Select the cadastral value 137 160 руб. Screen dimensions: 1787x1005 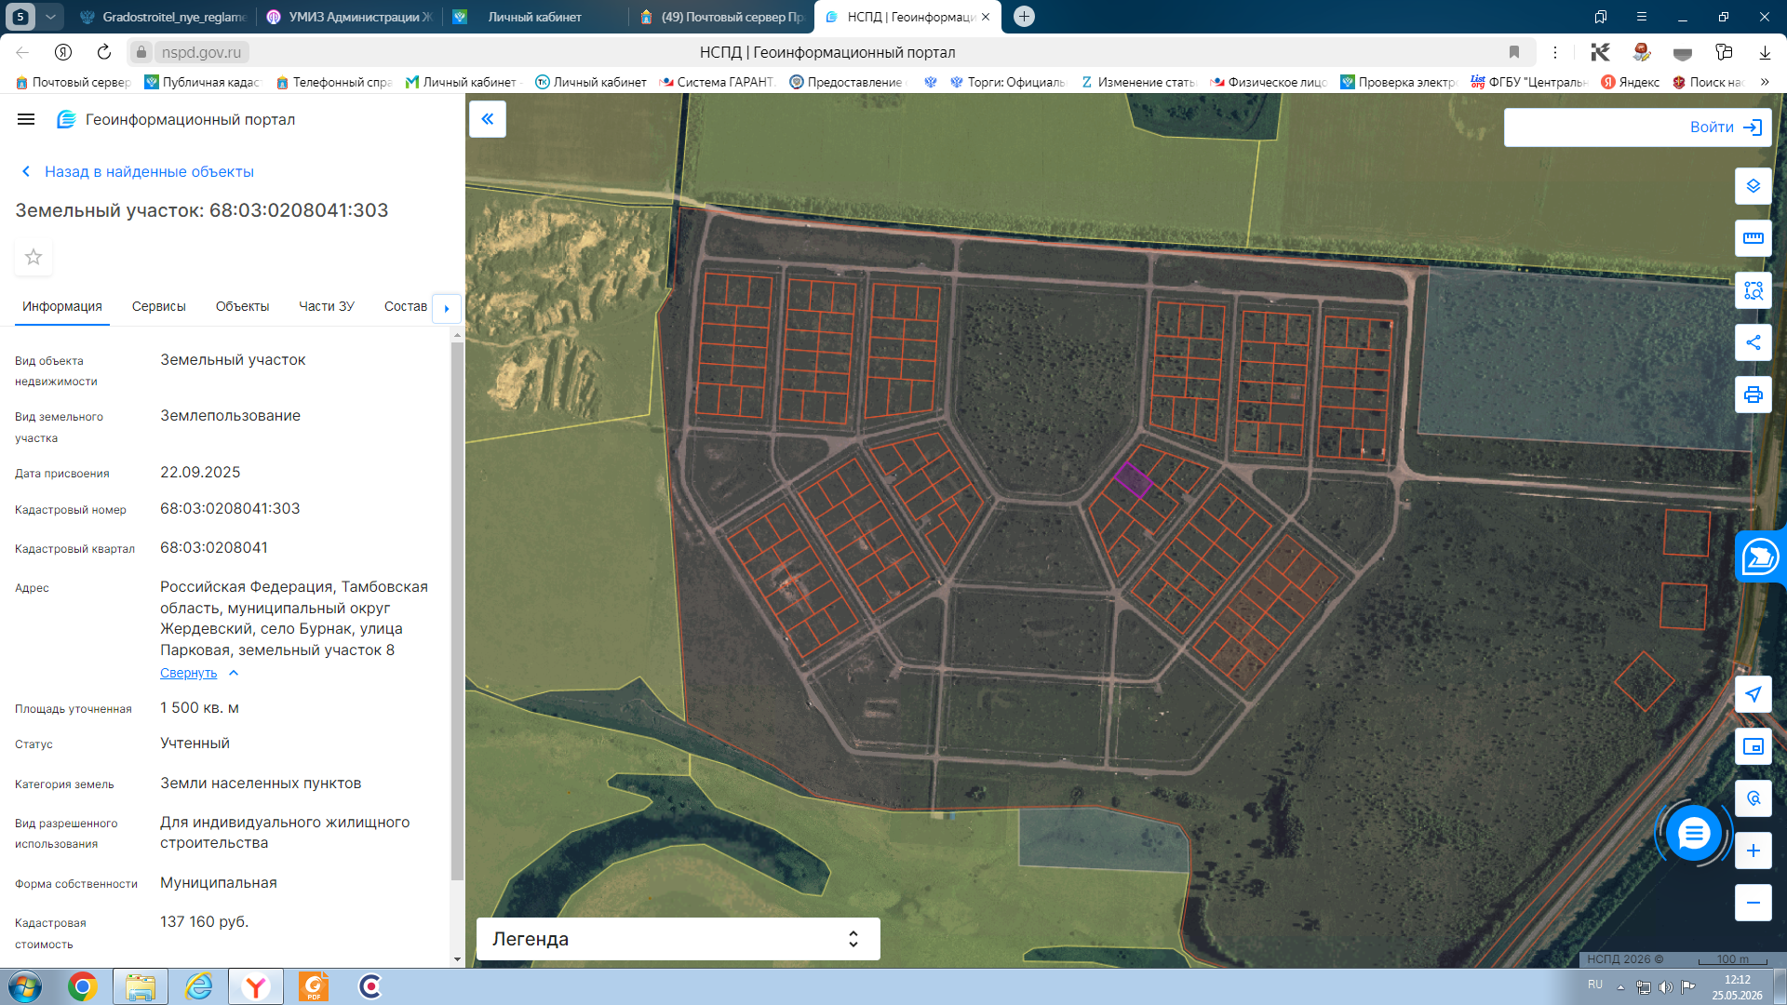pyautogui.click(x=205, y=921)
